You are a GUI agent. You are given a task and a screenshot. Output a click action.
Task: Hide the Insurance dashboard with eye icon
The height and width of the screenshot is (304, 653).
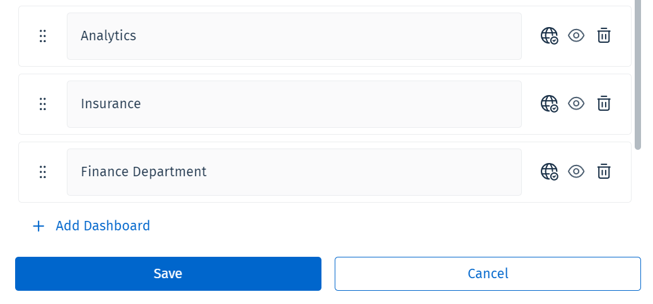(576, 104)
